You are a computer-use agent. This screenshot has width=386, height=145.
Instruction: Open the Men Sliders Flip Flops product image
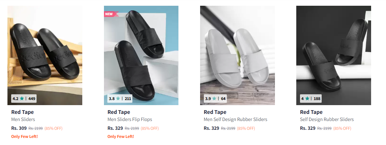click(x=141, y=55)
